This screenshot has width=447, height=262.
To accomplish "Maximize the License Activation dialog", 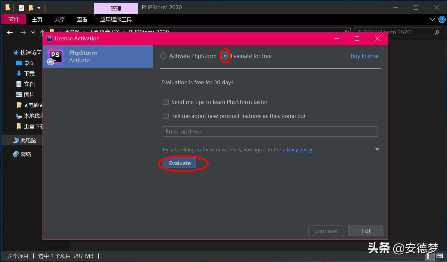I will 357,39.
